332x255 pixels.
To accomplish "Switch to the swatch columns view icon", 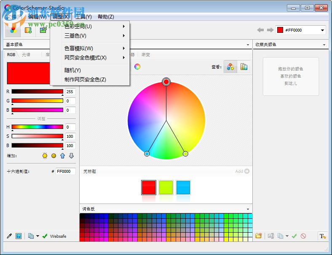I will click(x=244, y=67).
